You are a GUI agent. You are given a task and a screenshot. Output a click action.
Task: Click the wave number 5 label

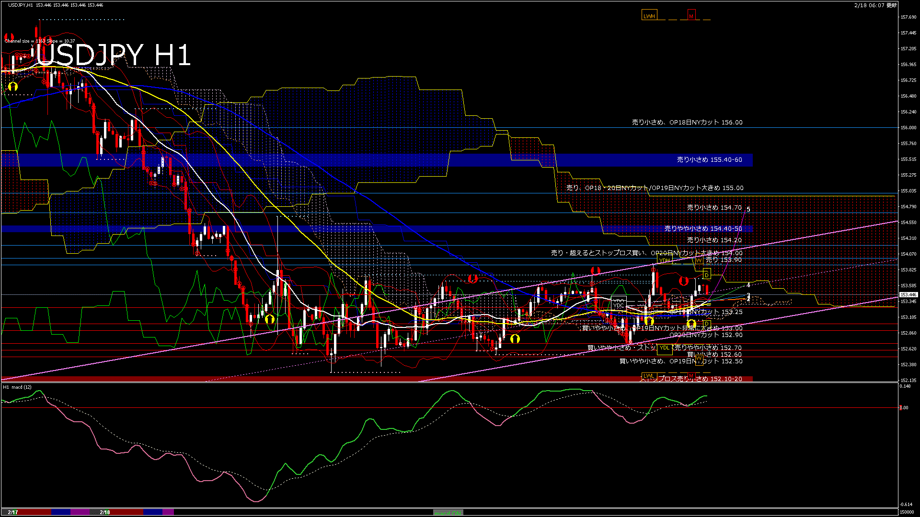(748, 209)
